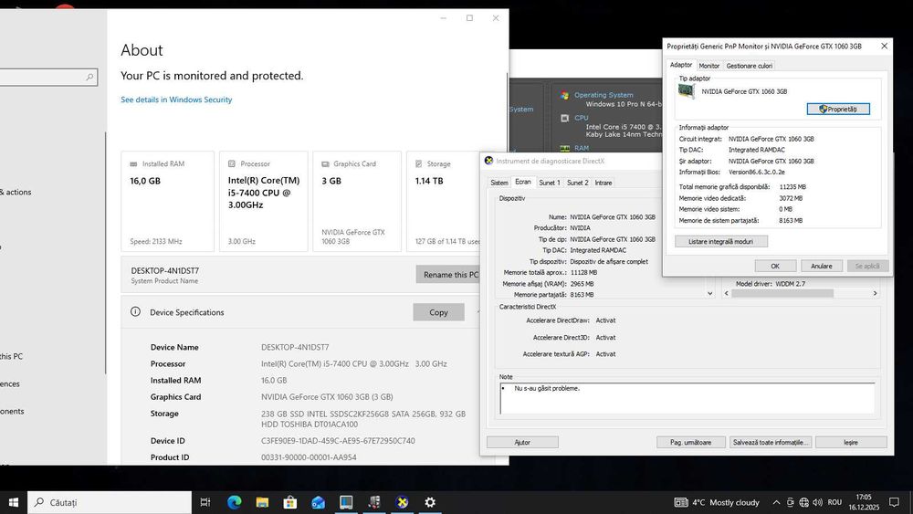This screenshot has height=514, width=913.
Task: Open the Windows Start menu
Action: click(x=14, y=502)
